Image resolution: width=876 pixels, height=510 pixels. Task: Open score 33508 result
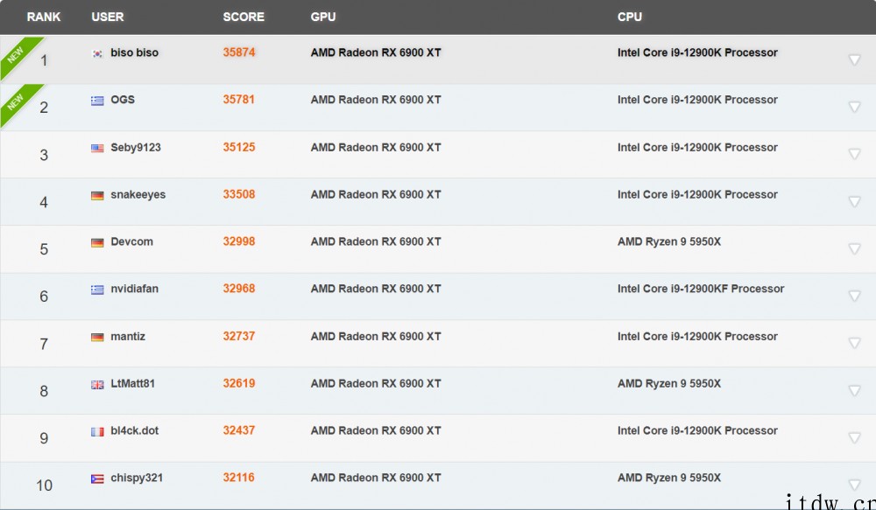click(239, 194)
